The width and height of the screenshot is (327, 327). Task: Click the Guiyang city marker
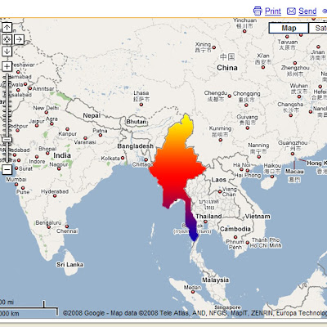click(x=247, y=128)
